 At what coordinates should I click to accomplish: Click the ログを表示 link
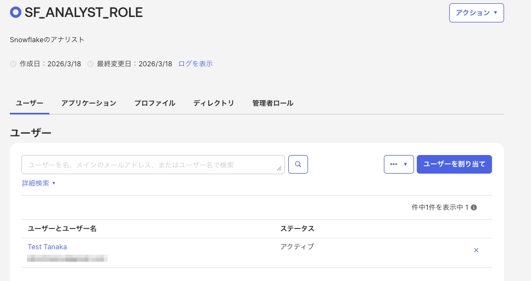point(195,64)
